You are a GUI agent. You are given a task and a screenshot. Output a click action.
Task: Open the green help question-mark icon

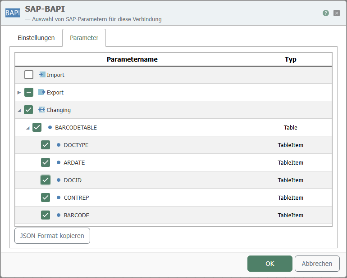tap(325, 13)
